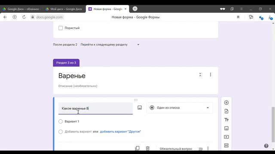
Task: Click the site lock icon
Action: 33,17
